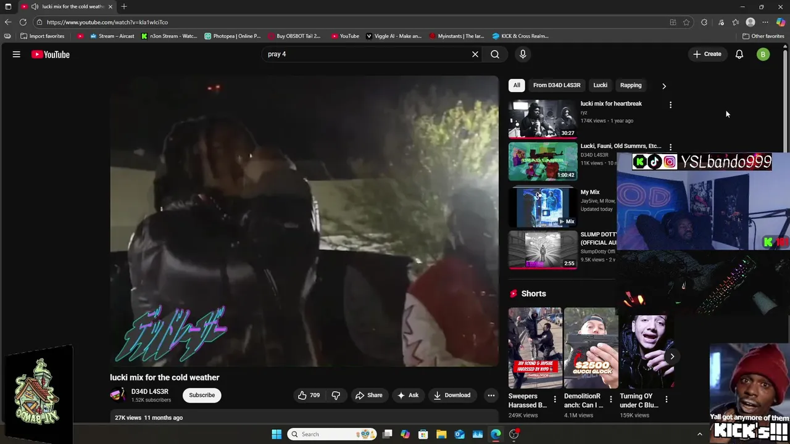Screen dimensions: 790x444
Task: Select the From D34D L4S3R chip
Action: (557, 85)
